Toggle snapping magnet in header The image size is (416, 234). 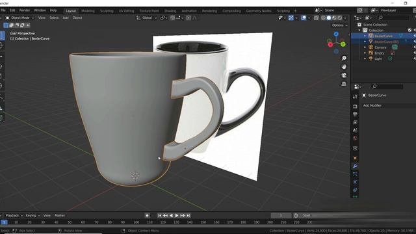(x=172, y=18)
